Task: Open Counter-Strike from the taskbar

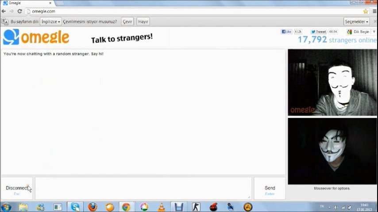Action: (196, 207)
